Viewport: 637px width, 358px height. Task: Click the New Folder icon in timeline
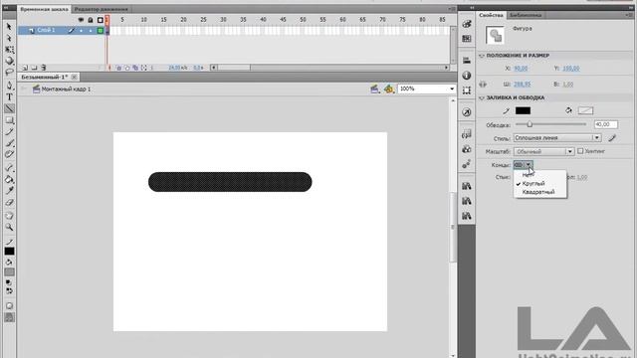tap(34, 68)
